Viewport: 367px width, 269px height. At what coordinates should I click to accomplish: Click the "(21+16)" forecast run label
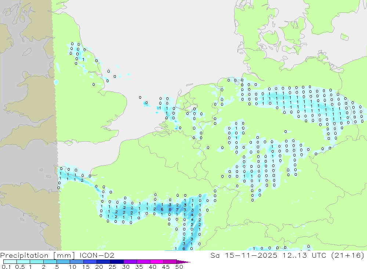point(348,255)
